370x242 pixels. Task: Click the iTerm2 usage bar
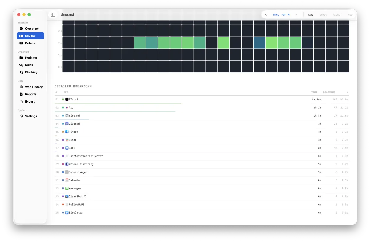coord(118,103)
